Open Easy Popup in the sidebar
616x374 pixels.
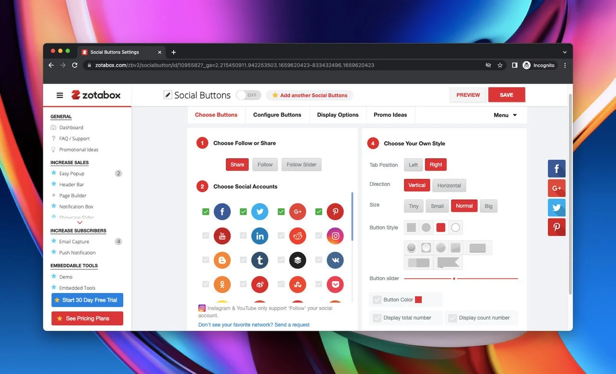72,174
